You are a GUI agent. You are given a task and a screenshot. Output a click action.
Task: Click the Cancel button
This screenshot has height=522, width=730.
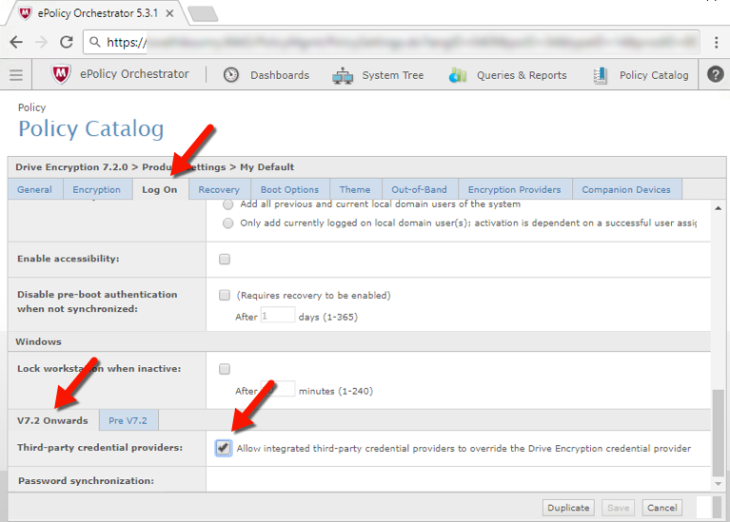662,508
